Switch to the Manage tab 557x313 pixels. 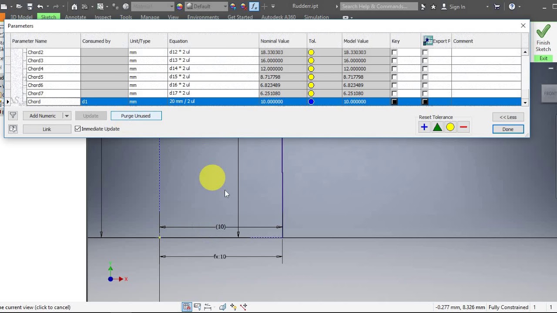coord(150,17)
